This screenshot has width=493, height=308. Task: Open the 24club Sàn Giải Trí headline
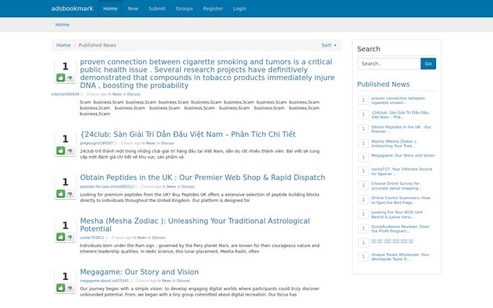(x=188, y=134)
